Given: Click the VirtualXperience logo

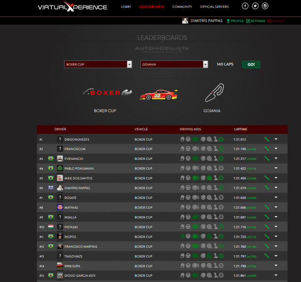Looking at the screenshot, I should tap(73, 7).
